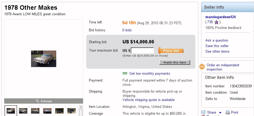Image resolution: width=254 pixels, height=116 pixels.
Task: Open seller profile marvingardens124
Action: [x=220, y=17]
